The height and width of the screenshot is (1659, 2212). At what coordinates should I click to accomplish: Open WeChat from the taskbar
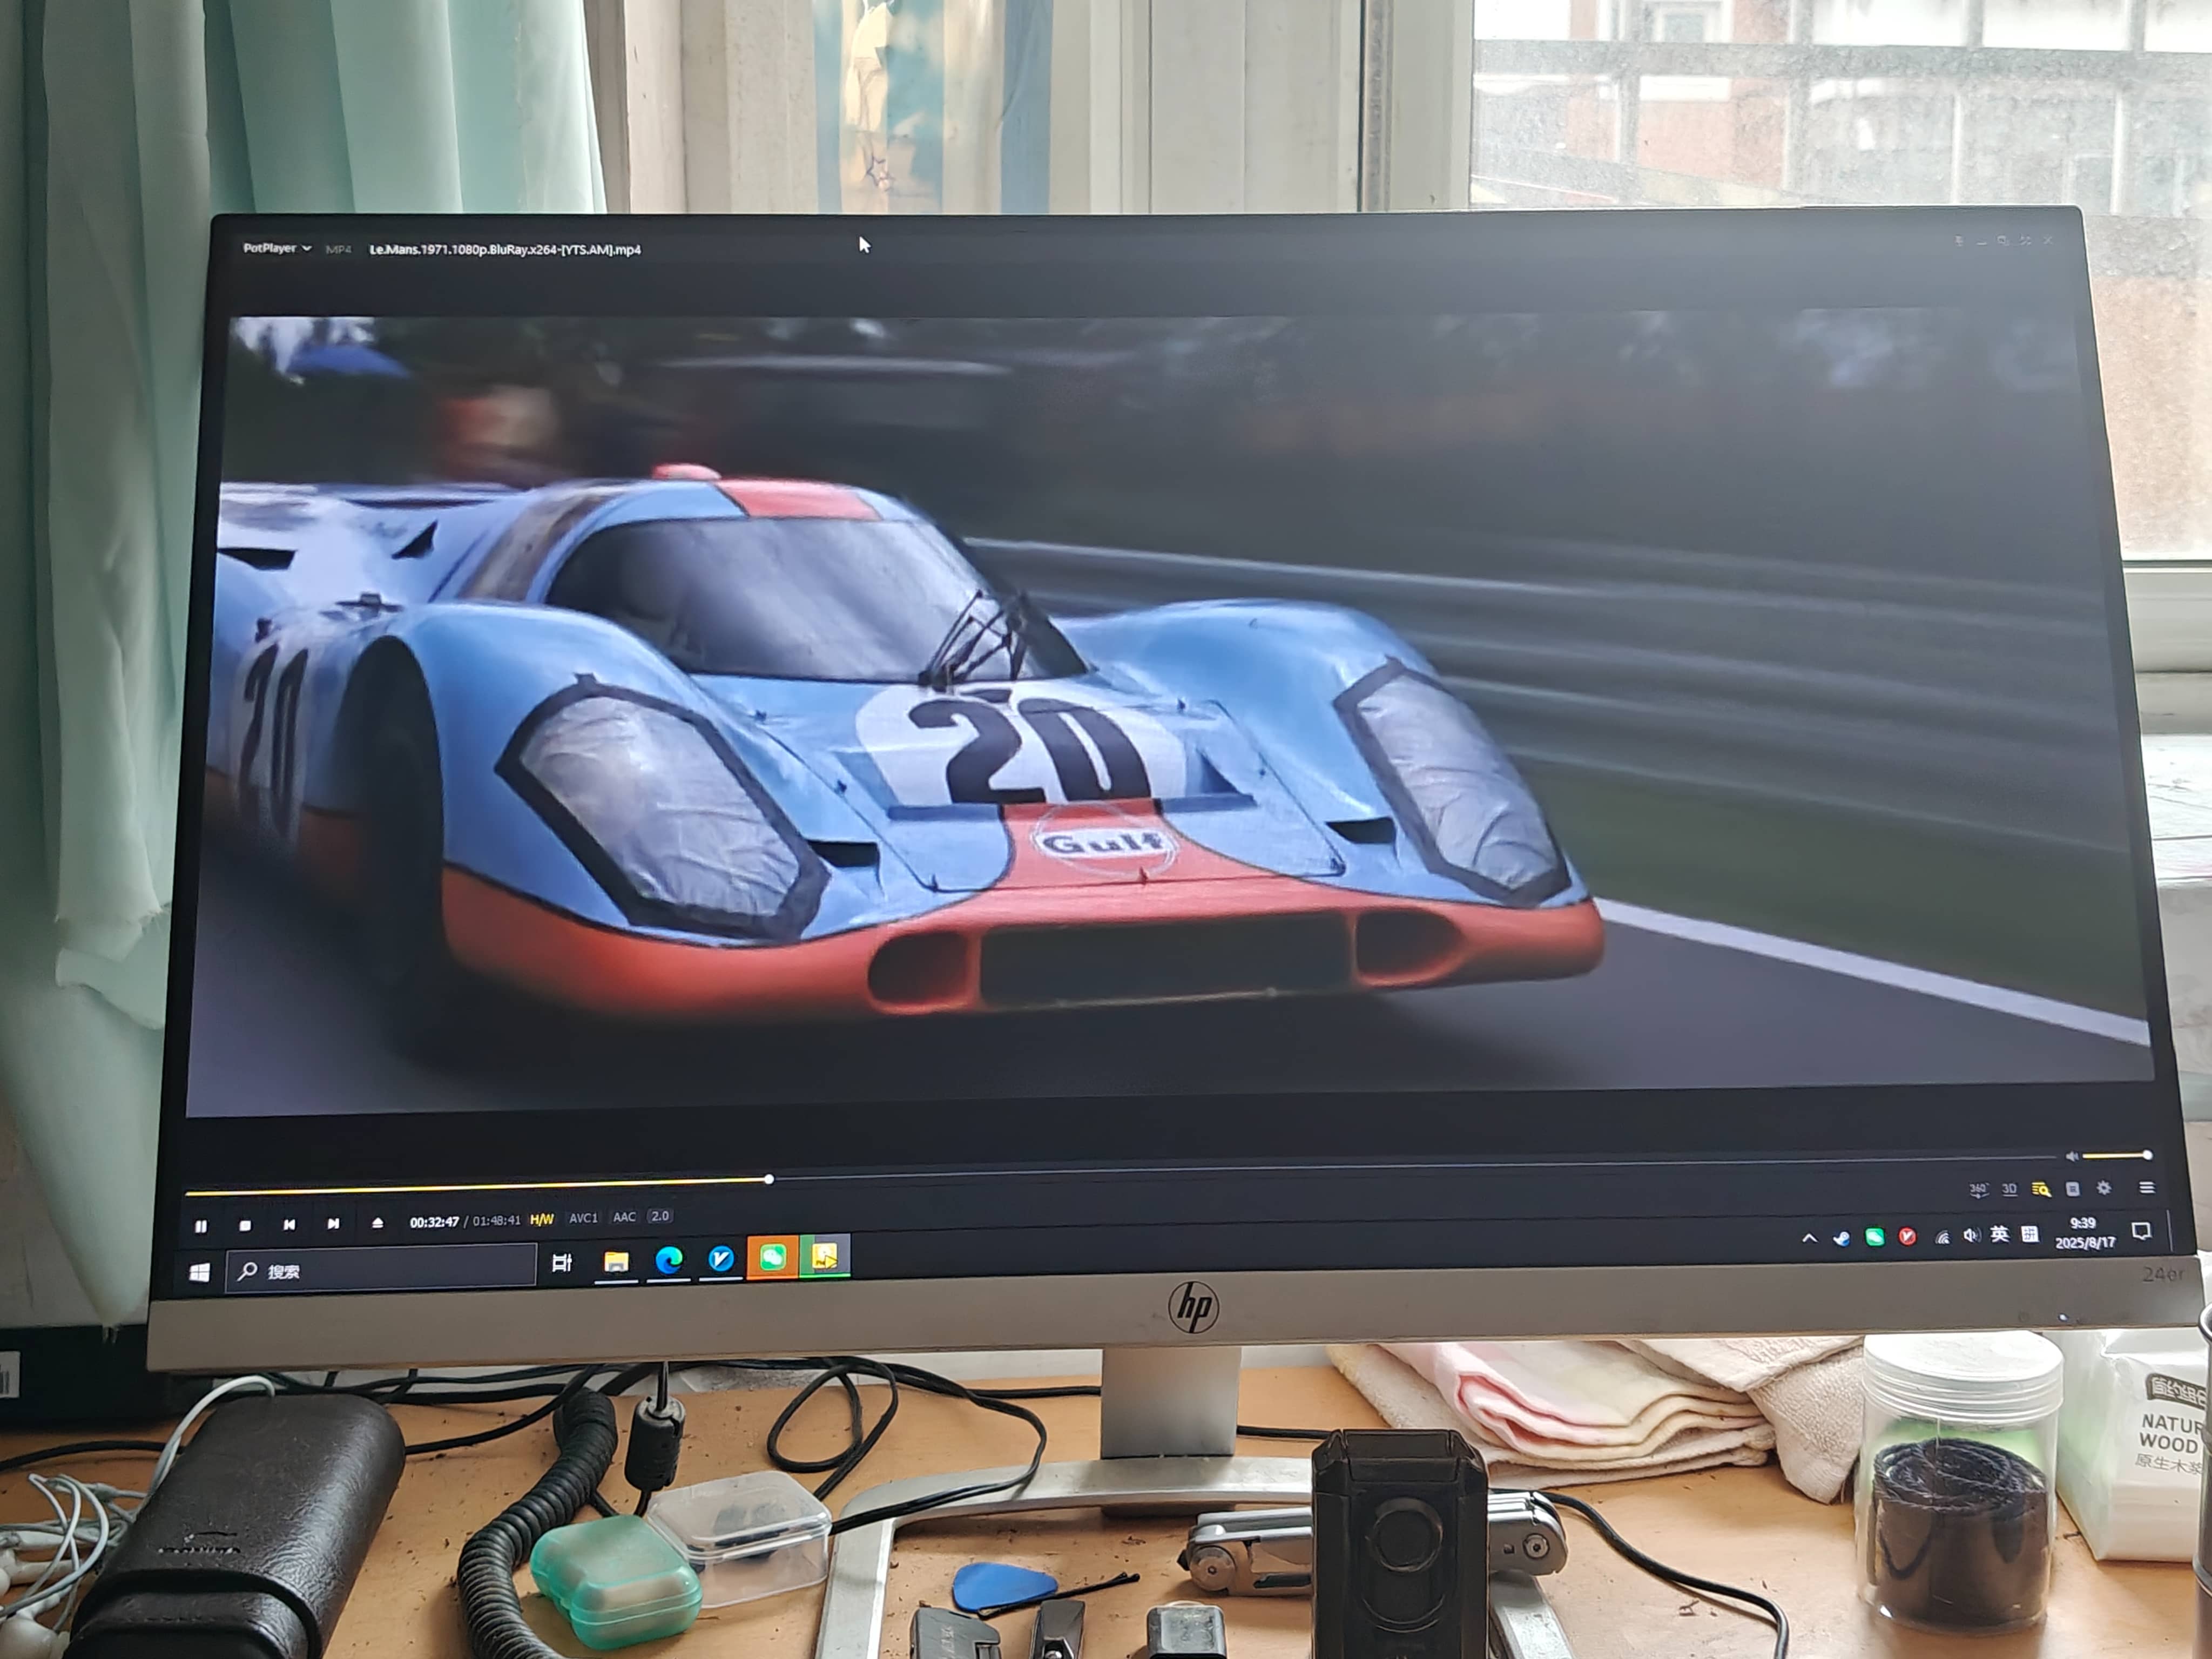coord(772,1258)
